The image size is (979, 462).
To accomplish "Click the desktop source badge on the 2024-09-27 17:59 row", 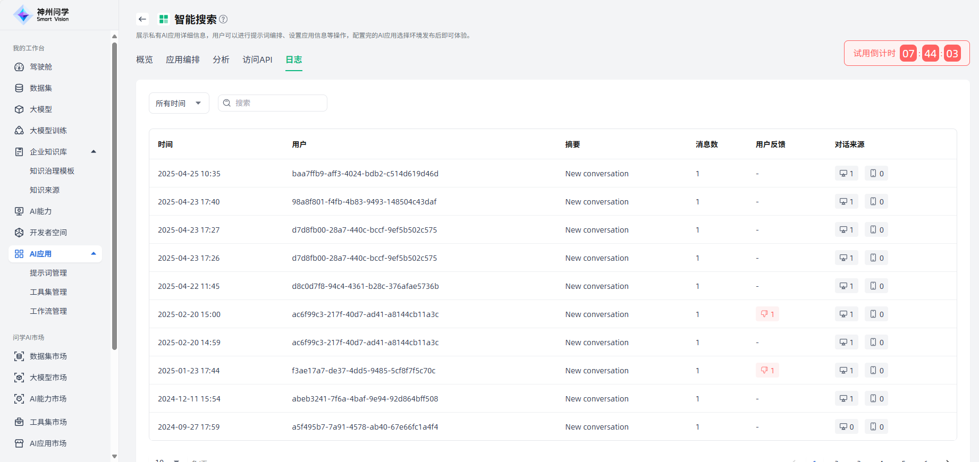I will [x=846, y=427].
